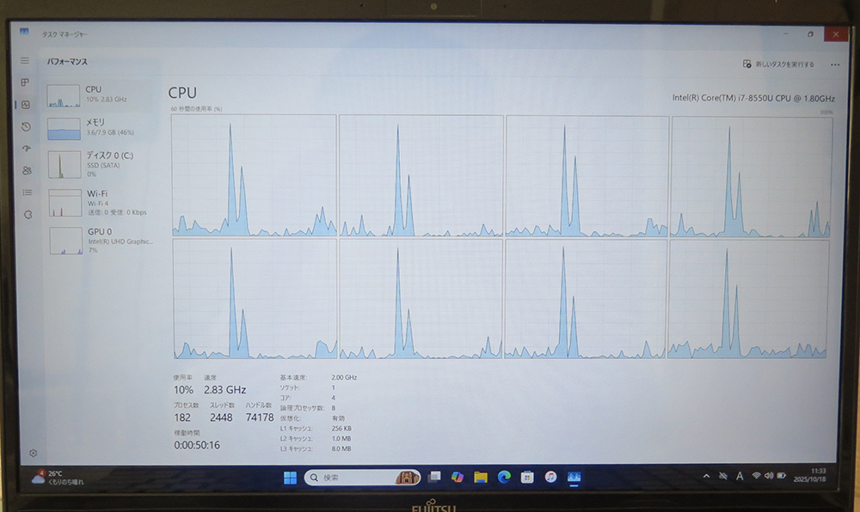Click the 基本速度 value 2.00 GHz
Image resolution: width=860 pixels, height=512 pixels.
344,377
